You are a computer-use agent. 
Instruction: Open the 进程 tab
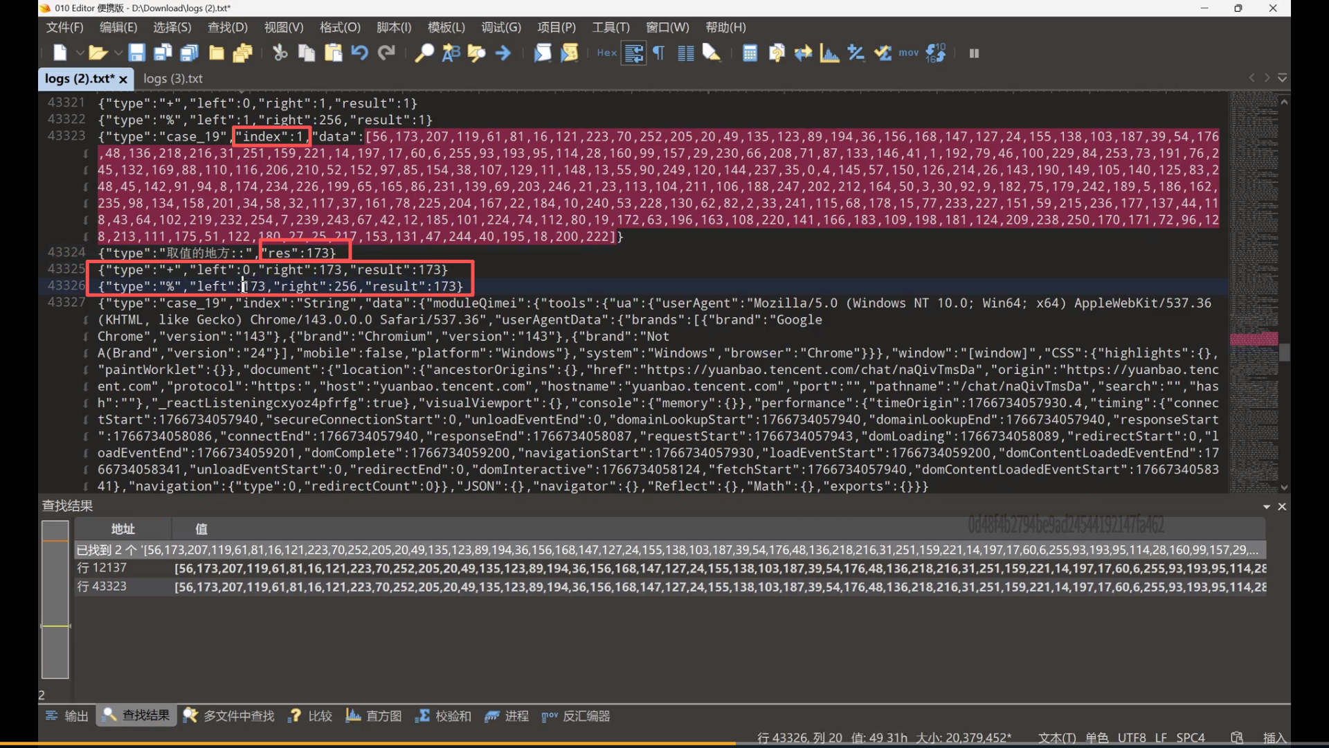click(x=507, y=716)
